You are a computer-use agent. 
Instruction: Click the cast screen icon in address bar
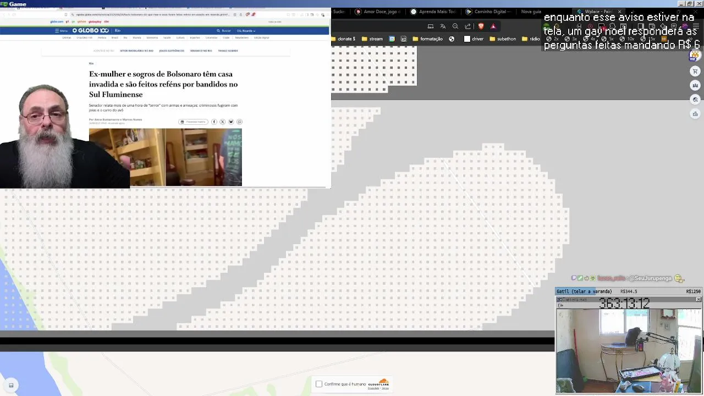click(431, 26)
